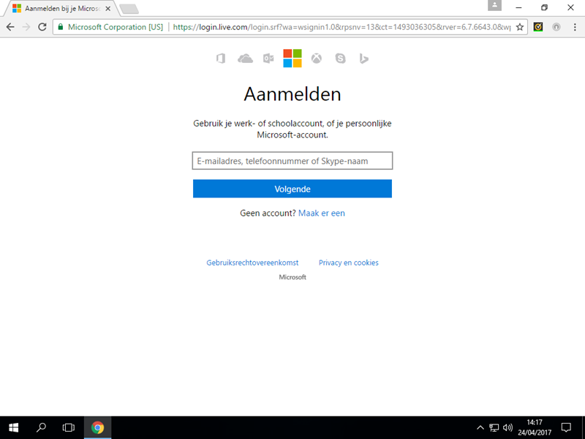
Task: Click the Outlook icon
Action: 268,59
